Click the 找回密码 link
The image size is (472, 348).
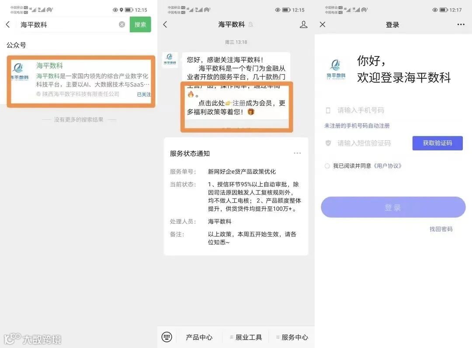[441, 229]
